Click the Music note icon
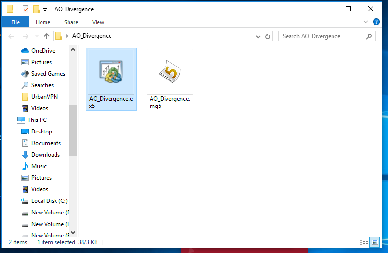The image size is (388, 253). click(25, 166)
